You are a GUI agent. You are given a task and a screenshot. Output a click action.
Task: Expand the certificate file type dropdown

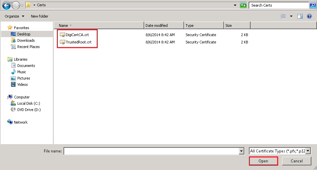tap(308, 151)
